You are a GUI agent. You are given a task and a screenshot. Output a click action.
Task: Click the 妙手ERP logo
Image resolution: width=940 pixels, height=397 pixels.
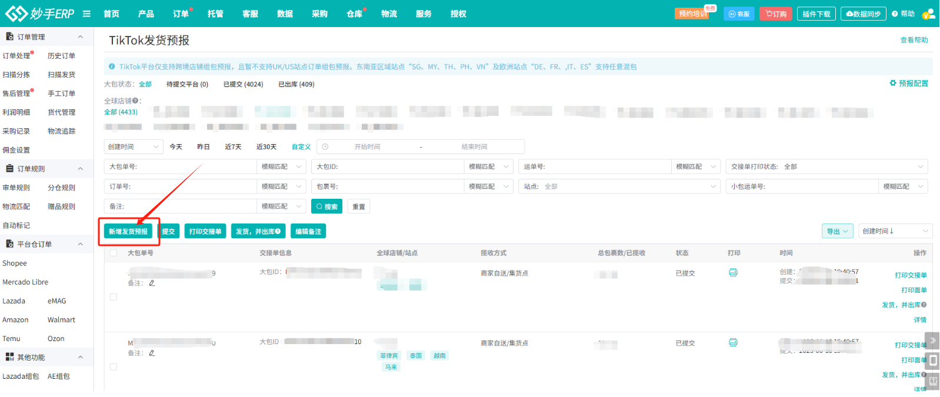point(39,14)
